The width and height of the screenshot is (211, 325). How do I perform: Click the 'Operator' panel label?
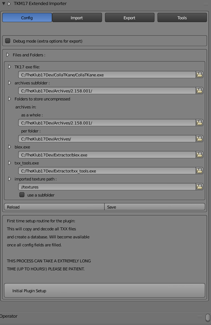tap(8, 316)
